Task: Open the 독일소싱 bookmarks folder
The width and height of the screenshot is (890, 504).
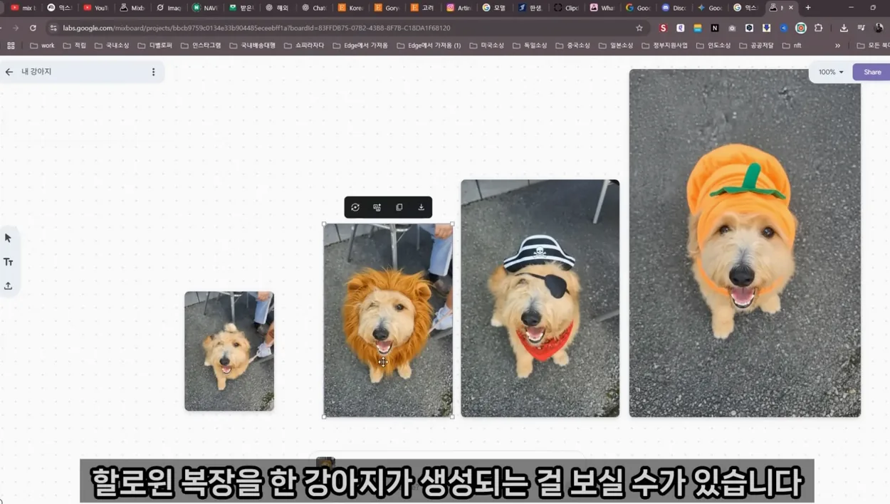Action: pyautogui.click(x=530, y=46)
